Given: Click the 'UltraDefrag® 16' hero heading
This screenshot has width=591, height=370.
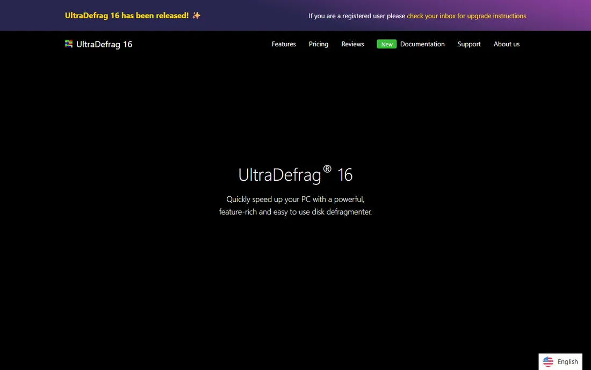Looking at the screenshot, I should tap(295, 174).
